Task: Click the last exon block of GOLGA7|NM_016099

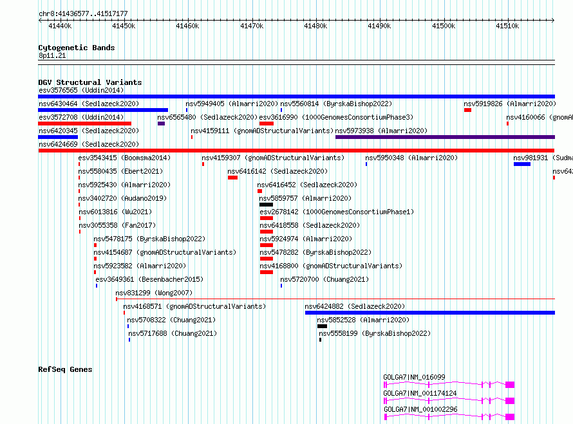Action: point(510,385)
